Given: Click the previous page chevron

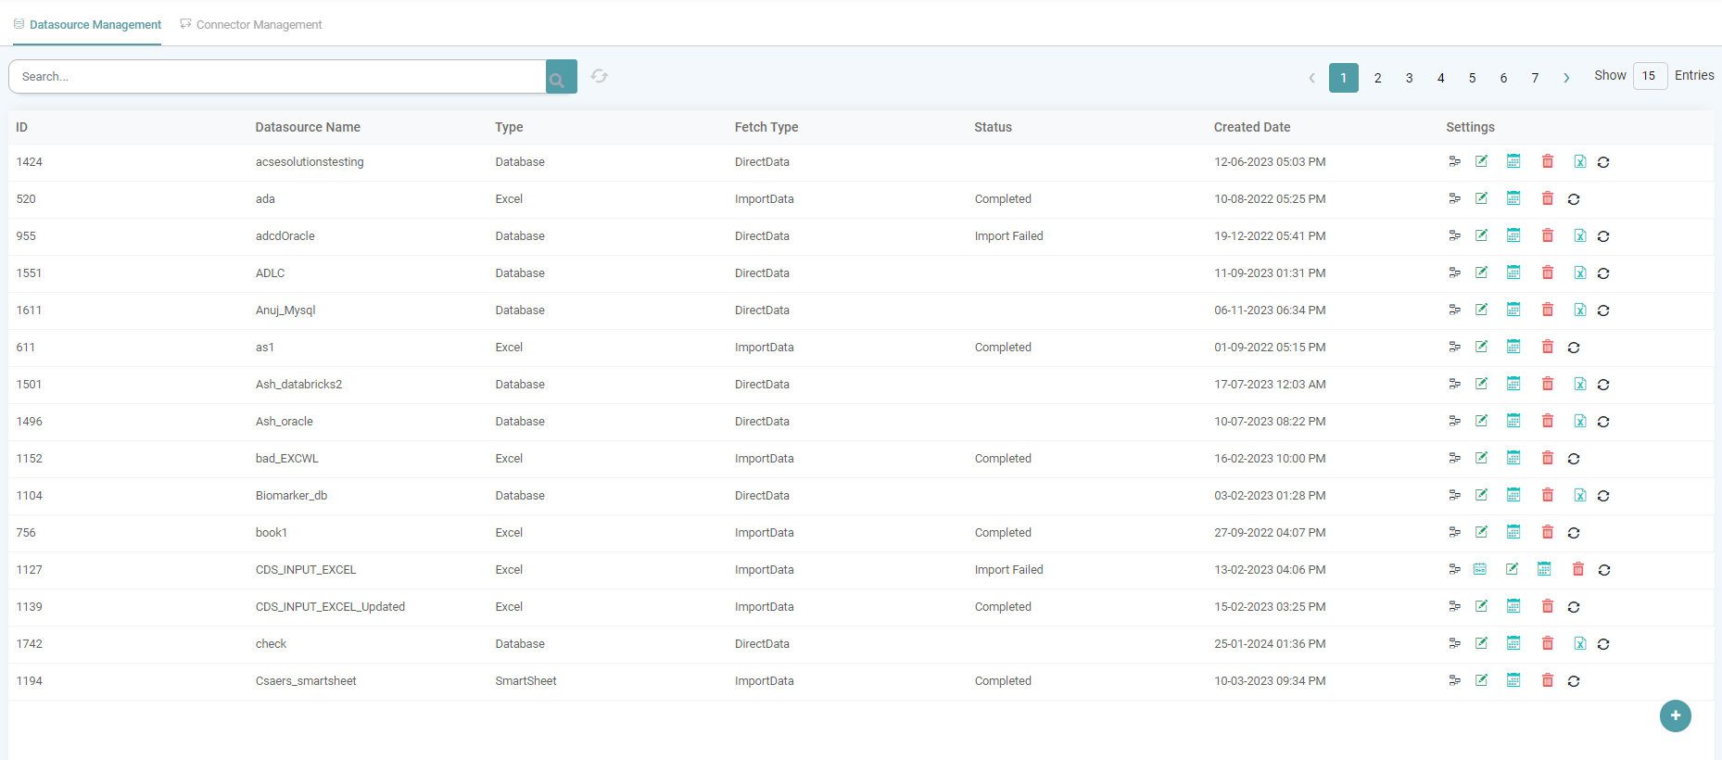Looking at the screenshot, I should click(x=1311, y=78).
